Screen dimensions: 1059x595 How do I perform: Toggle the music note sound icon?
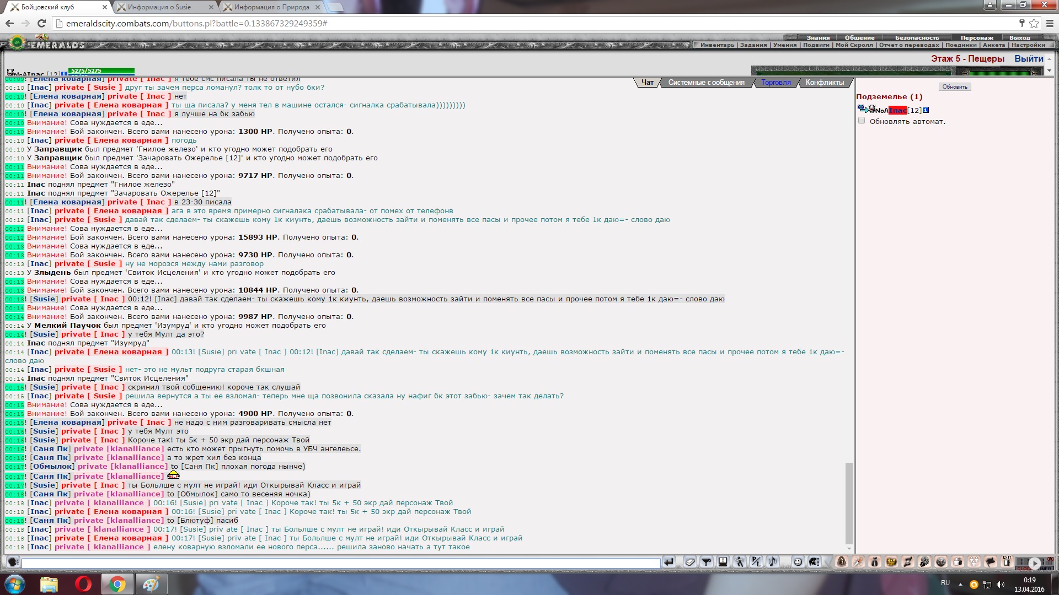tap(773, 562)
